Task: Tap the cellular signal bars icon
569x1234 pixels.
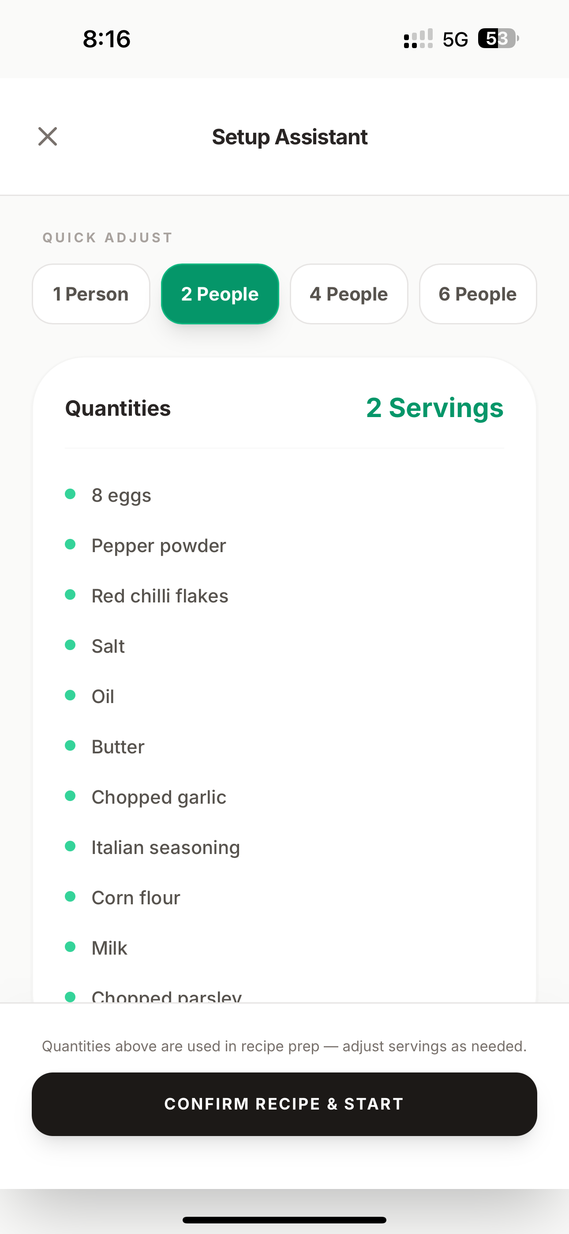Action: (418, 38)
